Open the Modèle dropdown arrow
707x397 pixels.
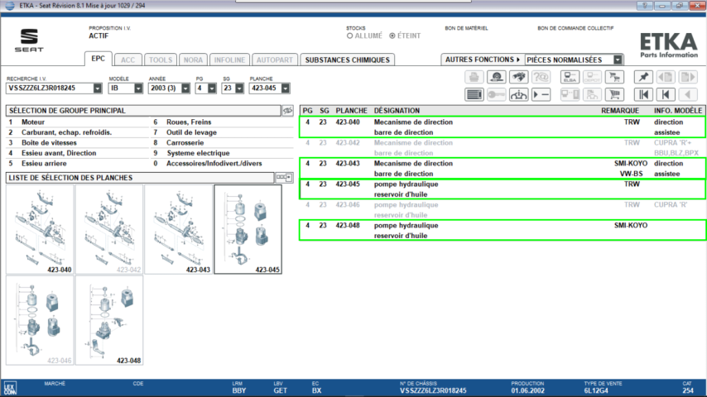coord(138,88)
